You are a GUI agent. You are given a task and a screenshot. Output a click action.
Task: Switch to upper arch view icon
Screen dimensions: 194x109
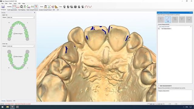tap(86, 7)
